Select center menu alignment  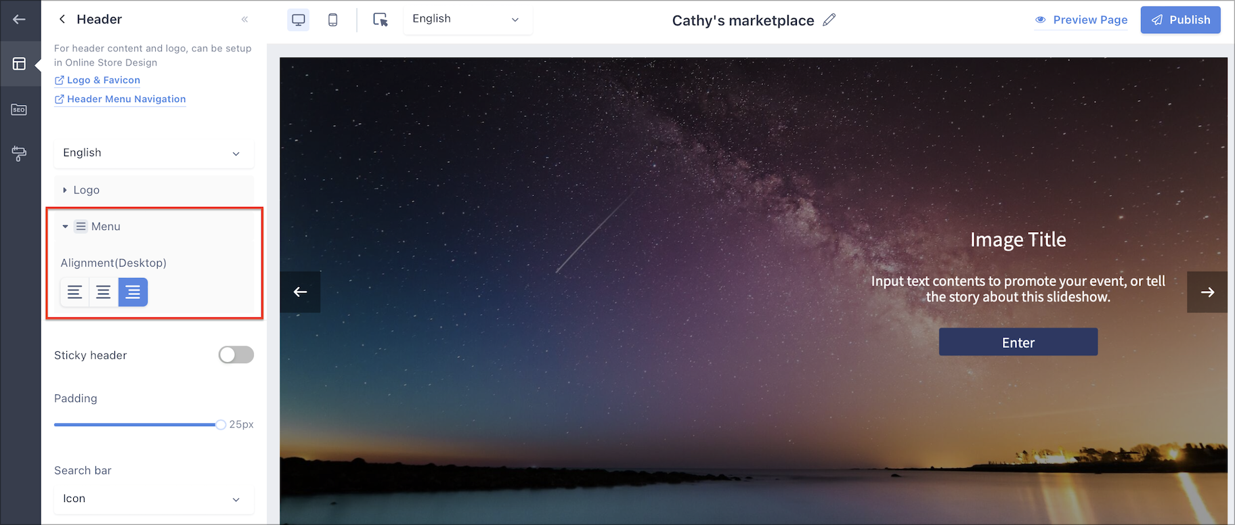[104, 292]
